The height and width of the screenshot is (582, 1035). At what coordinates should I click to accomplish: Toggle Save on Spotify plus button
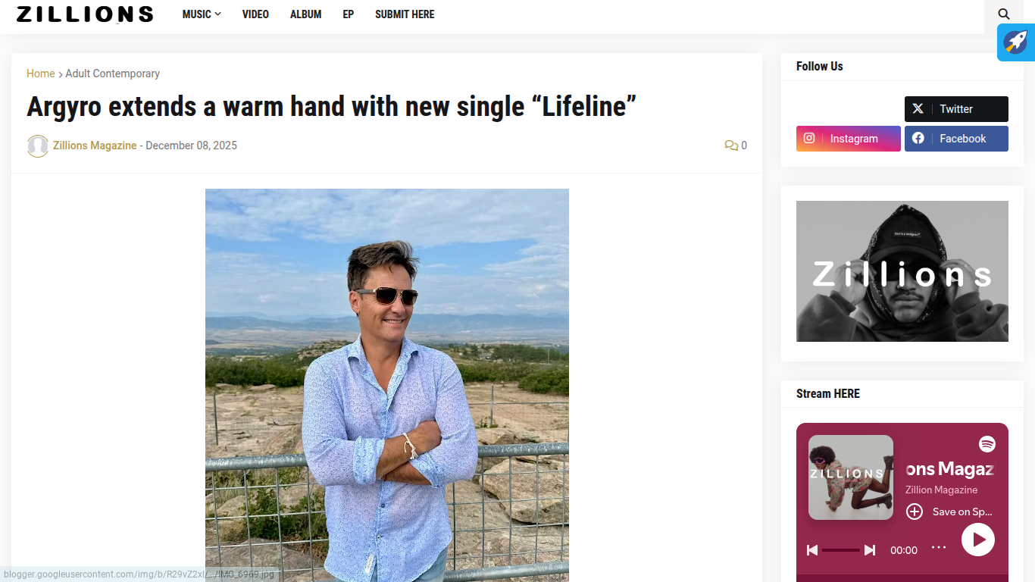point(915,512)
